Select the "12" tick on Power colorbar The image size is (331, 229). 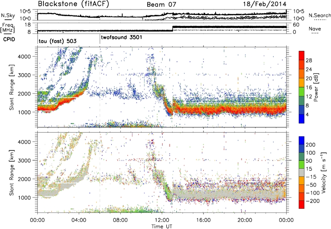coord(309,97)
